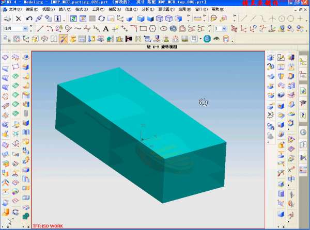Screen dimensions: 310x230
Task: Click the TFR-ISO WORK view label
Action: (x=48, y=226)
